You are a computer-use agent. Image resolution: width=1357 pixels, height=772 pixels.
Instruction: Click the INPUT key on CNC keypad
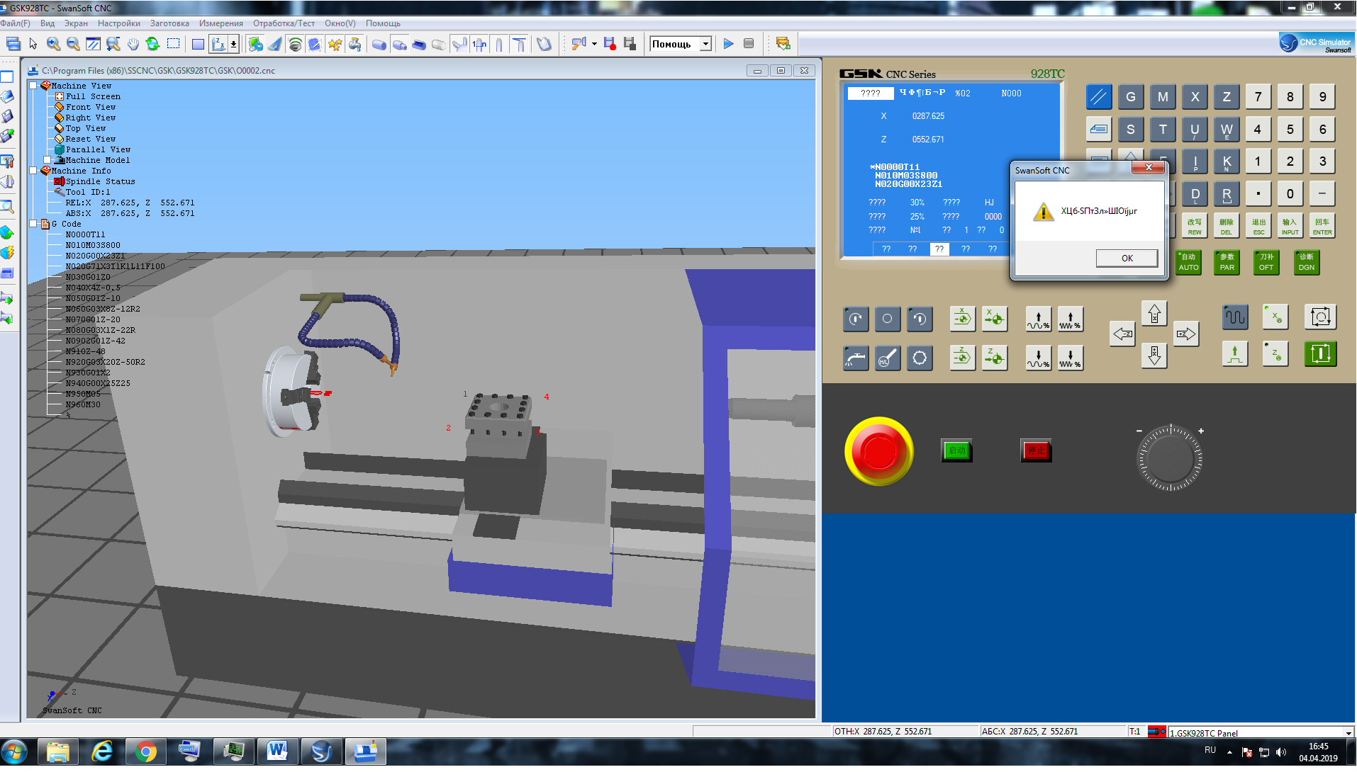[1290, 226]
